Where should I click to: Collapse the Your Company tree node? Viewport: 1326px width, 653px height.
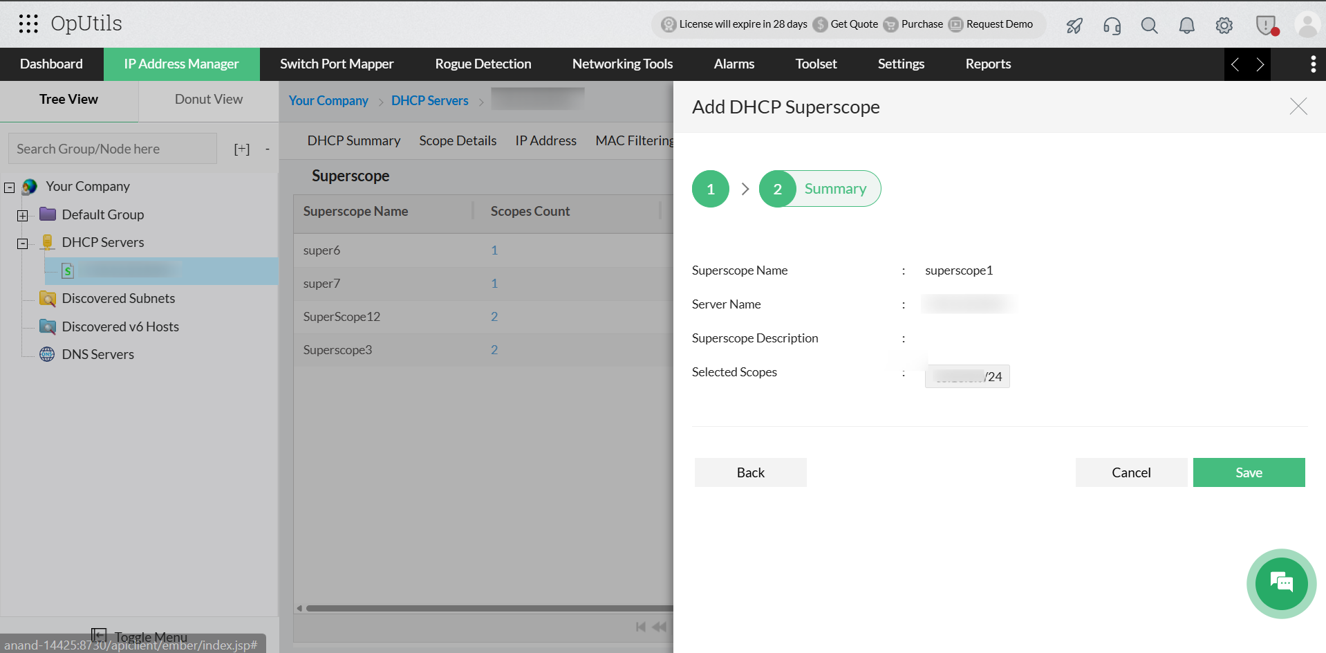point(9,187)
